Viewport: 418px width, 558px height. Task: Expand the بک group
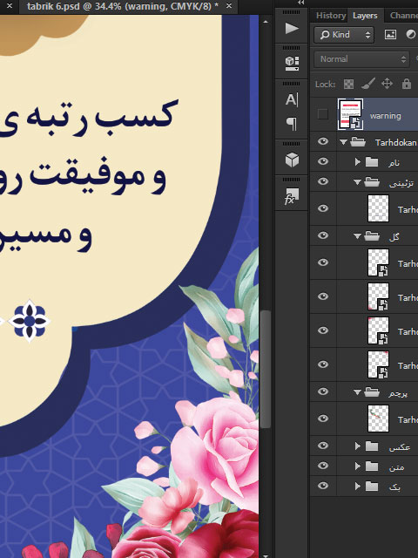tap(358, 486)
